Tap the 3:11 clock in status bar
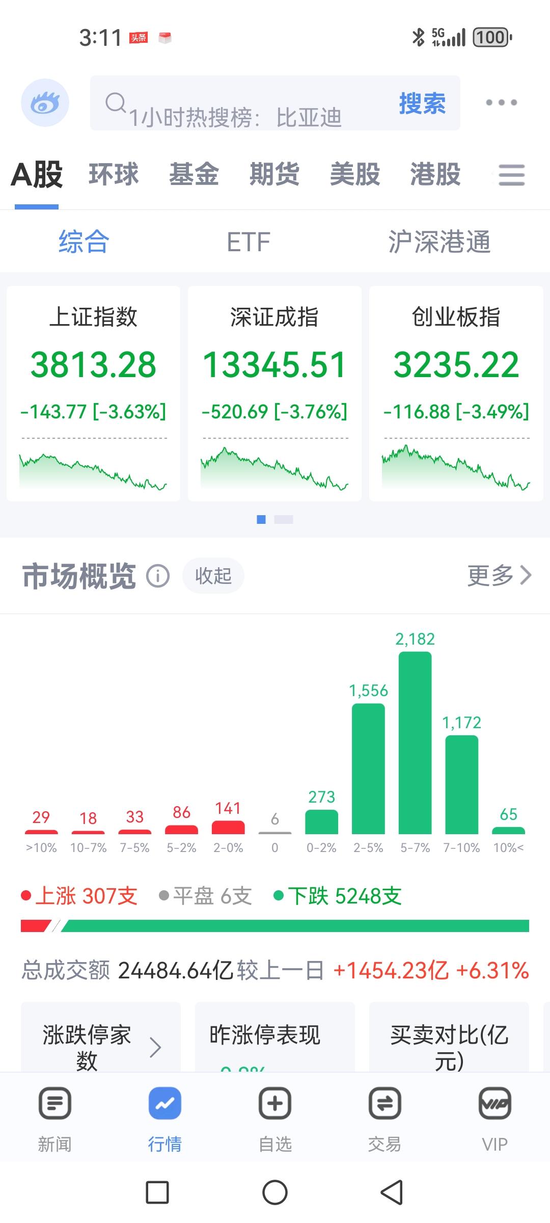This screenshot has height=1223, width=550. point(100,38)
